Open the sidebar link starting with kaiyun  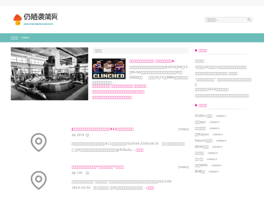pyautogui.click(x=204, y=140)
